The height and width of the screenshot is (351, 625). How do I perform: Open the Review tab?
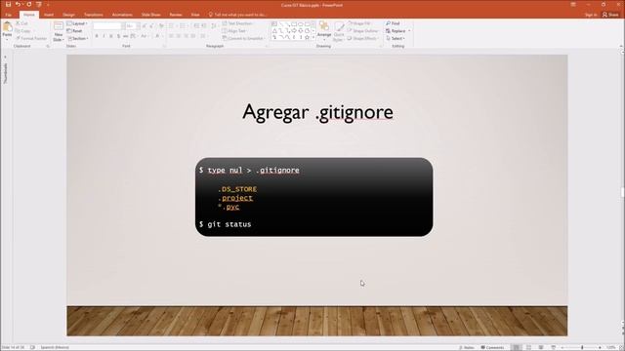pos(176,15)
